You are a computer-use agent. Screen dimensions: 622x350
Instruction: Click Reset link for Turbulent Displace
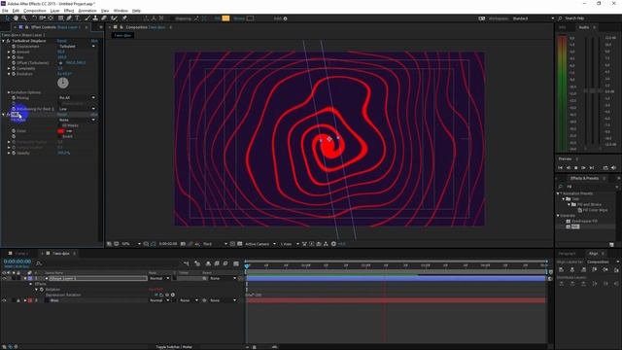click(62, 41)
